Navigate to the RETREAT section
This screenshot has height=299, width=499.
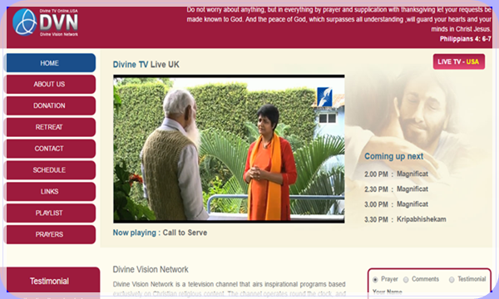coord(50,127)
